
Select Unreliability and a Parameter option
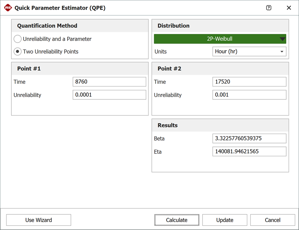(x=18, y=39)
